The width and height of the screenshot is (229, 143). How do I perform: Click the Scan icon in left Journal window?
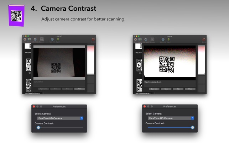[x=25, y=39]
